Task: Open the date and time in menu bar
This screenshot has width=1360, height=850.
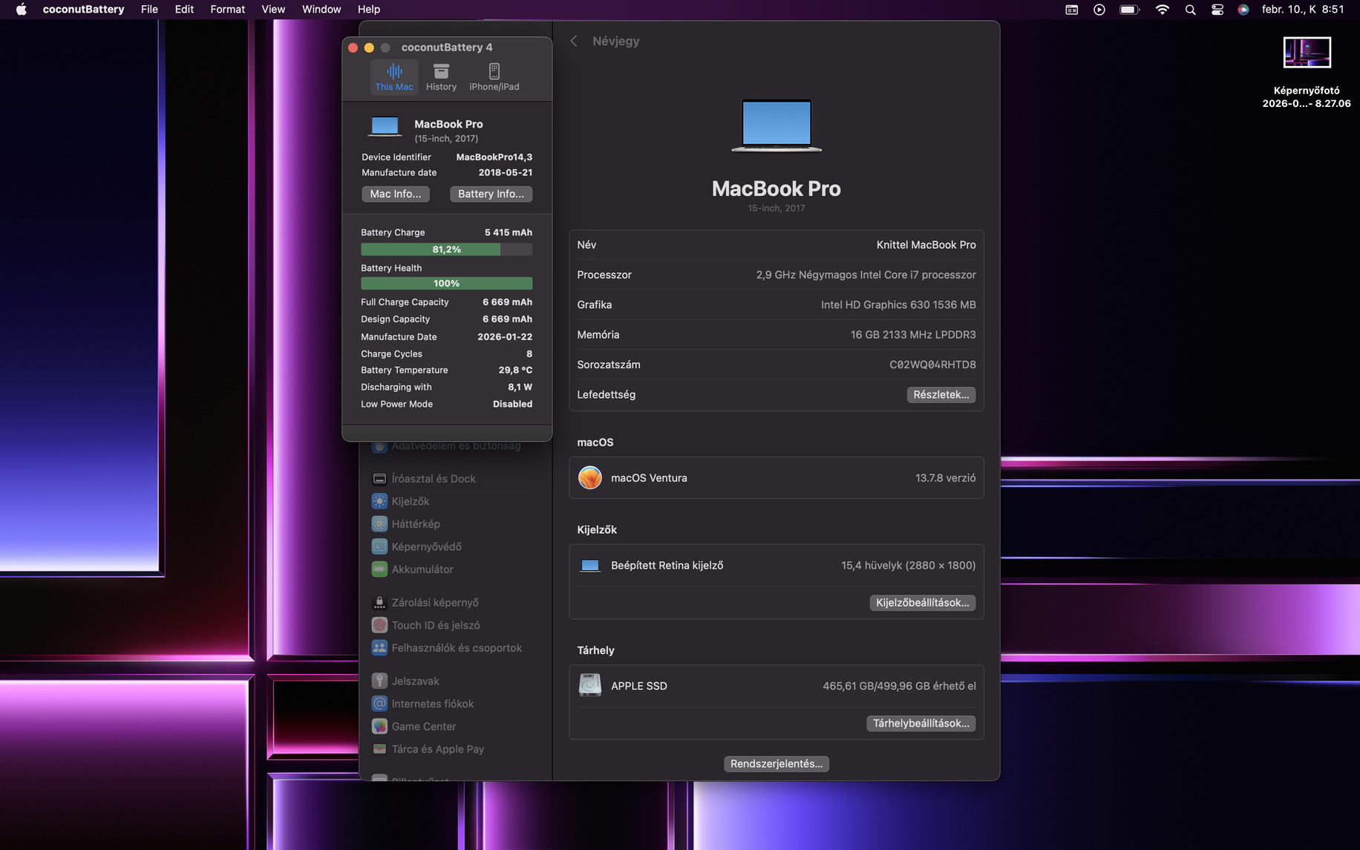Action: tap(1303, 10)
